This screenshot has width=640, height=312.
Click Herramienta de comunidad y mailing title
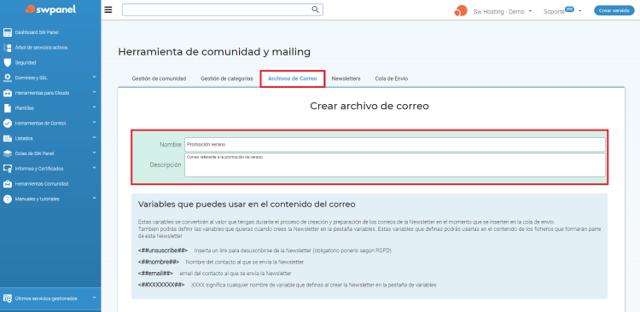pyautogui.click(x=214, y=52)
